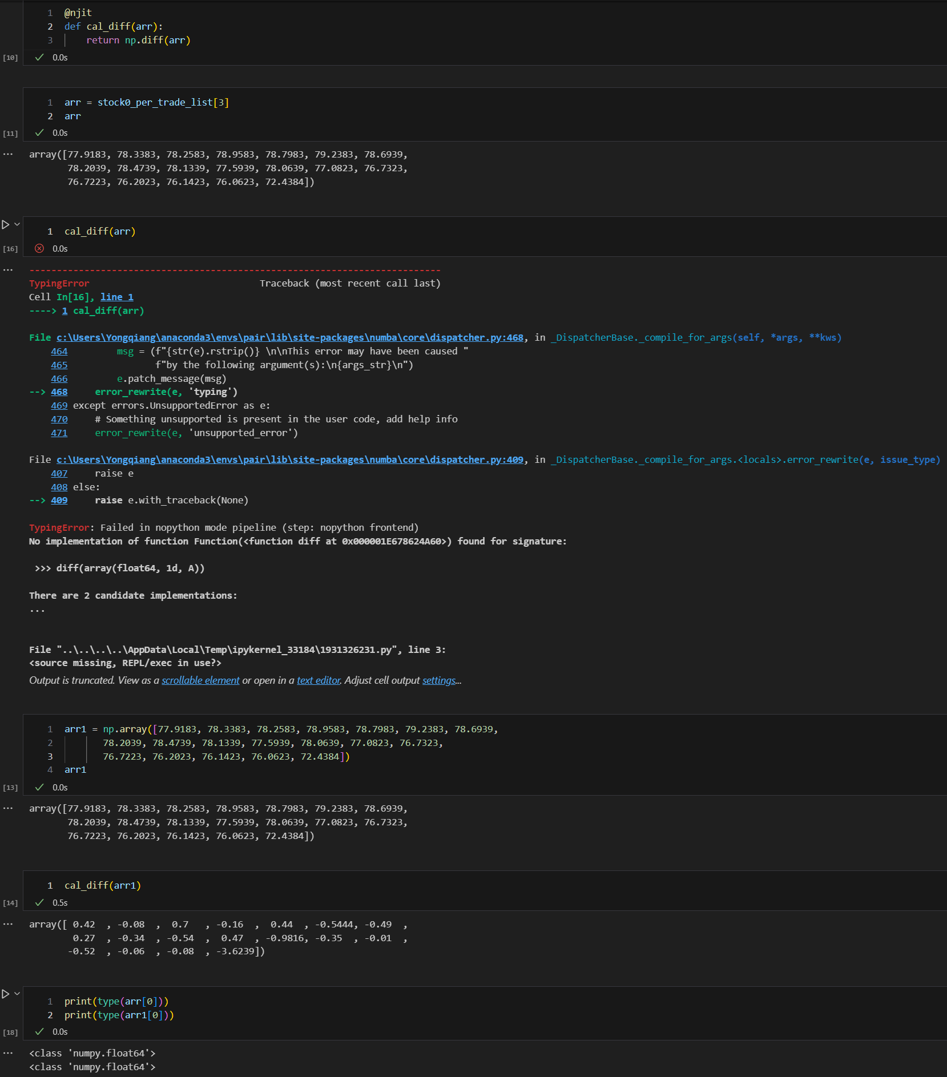Viewport: 947px width, 1077px height.
Task: Jump to line 464 link in traceback
Action: coord(59,351)
